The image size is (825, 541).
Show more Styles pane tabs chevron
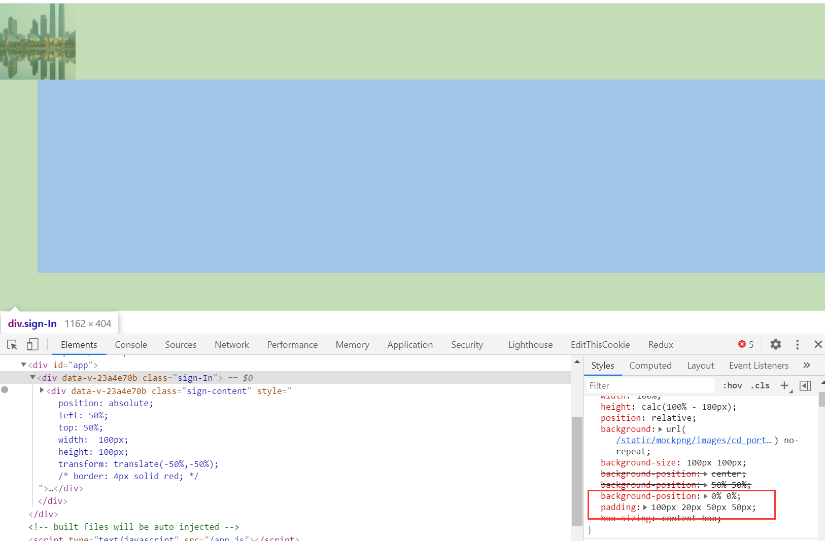pyautogui.click(x=807, y=365)
